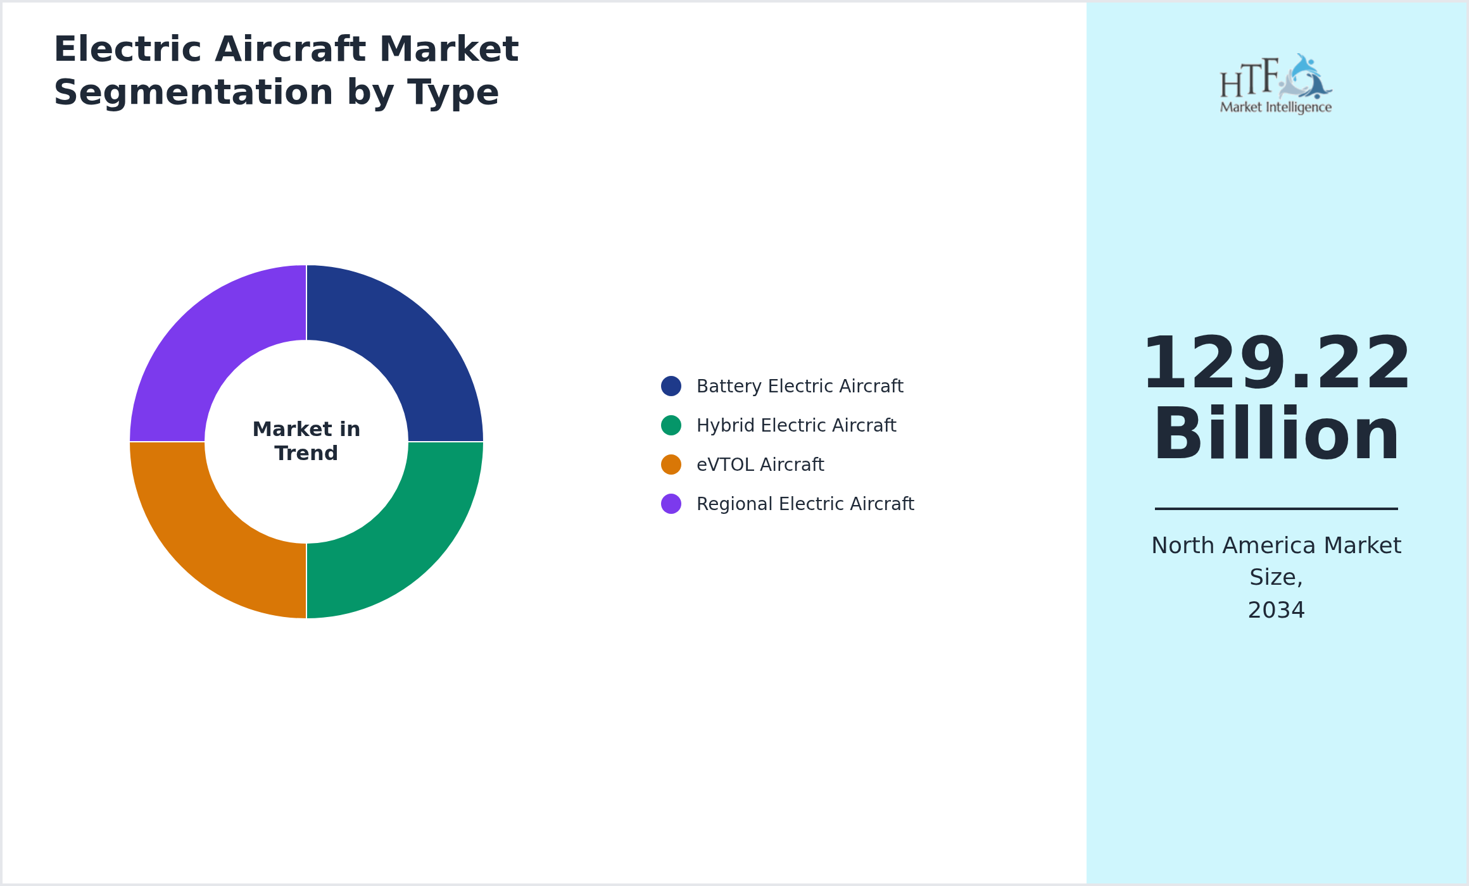This screenshot has width=1469, height=886.
Task: Click the green Hybrid Electric Aircraft legend dot
Action: [x=671, y=425]
